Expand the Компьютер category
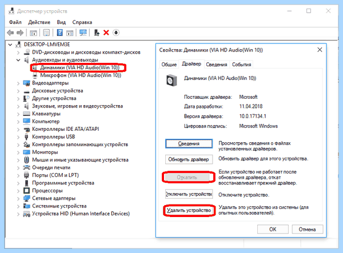The width and height of the screenshot is (343, 253). 18,122
